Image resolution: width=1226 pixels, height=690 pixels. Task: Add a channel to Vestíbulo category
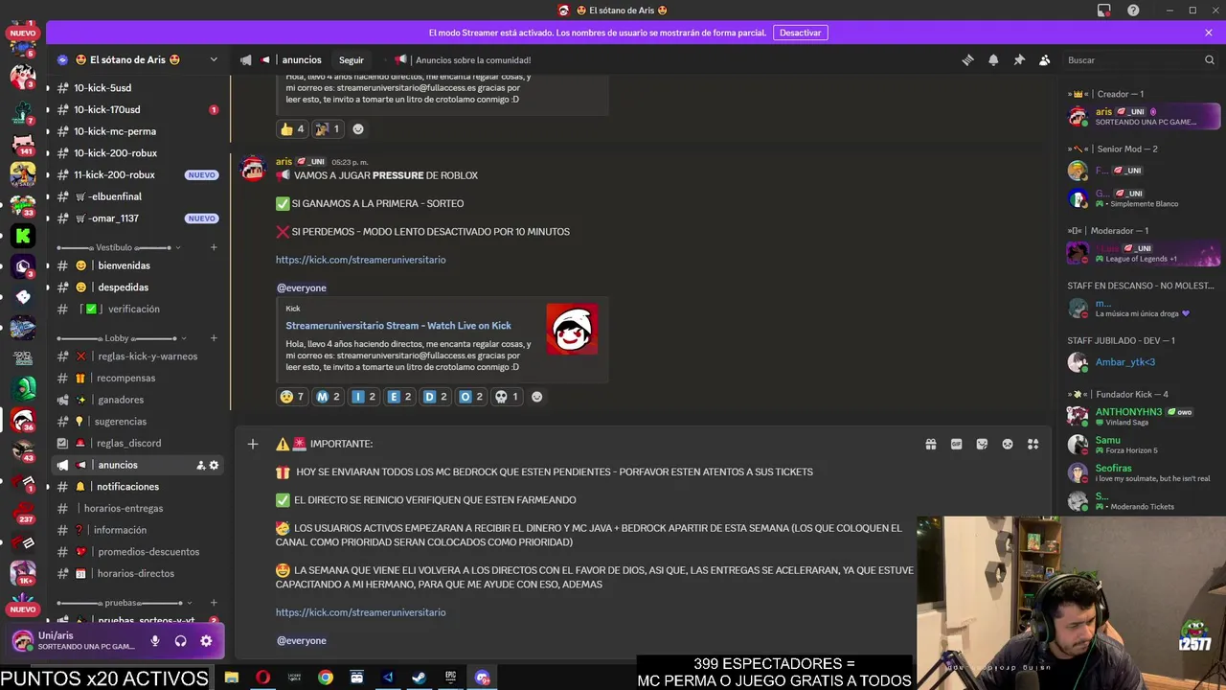[214, 247]
